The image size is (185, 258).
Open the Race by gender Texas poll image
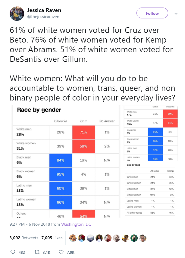pyautogui.click(x=66, y=161)
